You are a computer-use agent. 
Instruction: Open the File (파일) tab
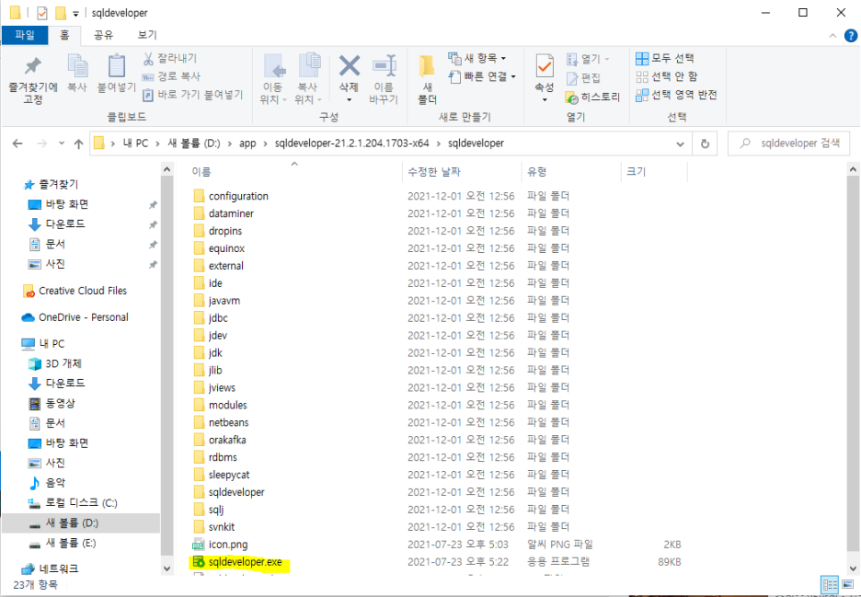pos(25,35)
